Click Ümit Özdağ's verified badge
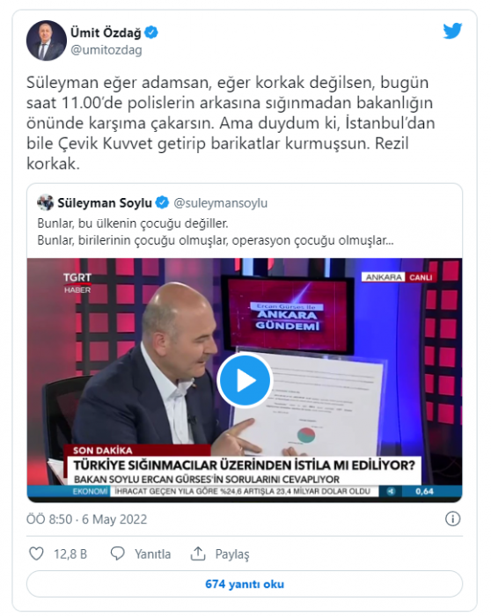The width and height of the screenshot is (491, 616). (x=151, y=33)
